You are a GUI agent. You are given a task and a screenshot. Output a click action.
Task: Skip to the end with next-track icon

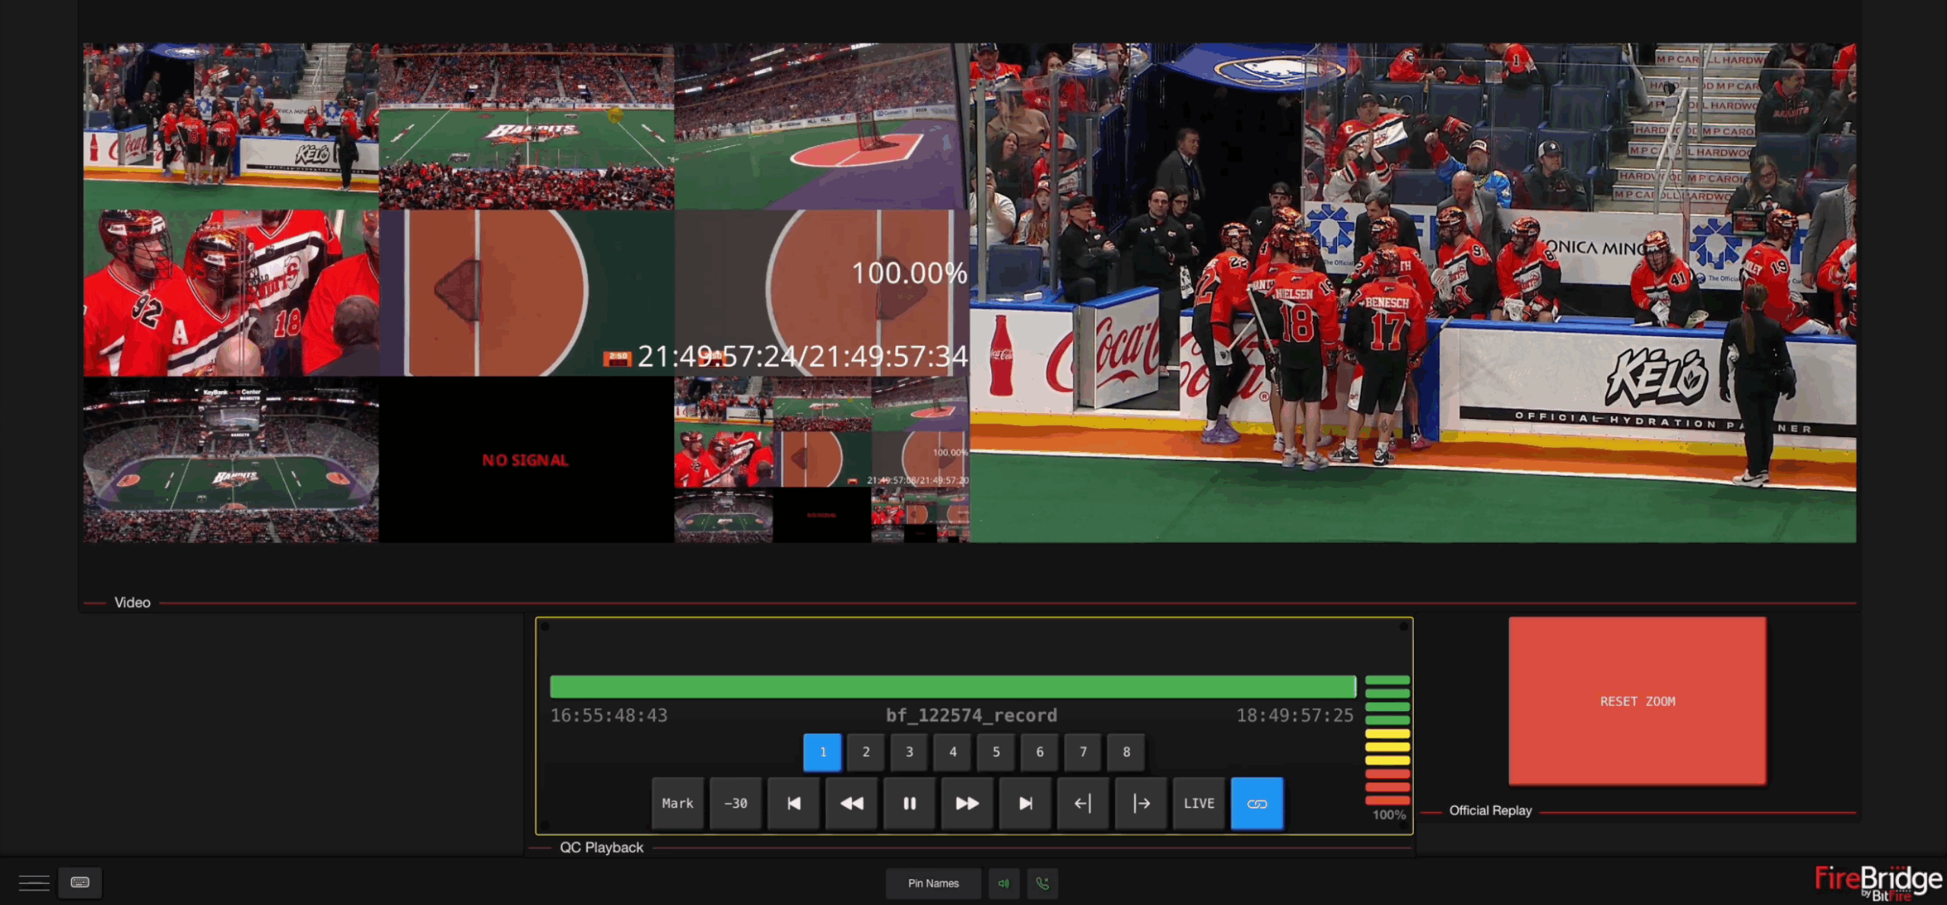pyautogui.click(x=1025, y=803)
